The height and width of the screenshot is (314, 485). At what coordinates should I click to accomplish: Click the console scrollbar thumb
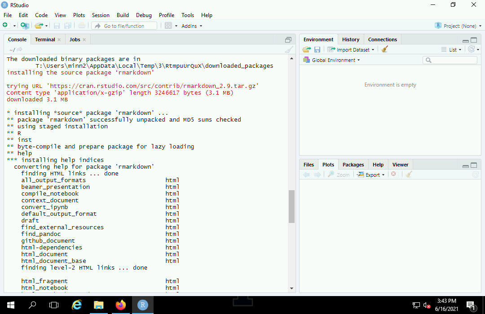click(x=291, y=206)
